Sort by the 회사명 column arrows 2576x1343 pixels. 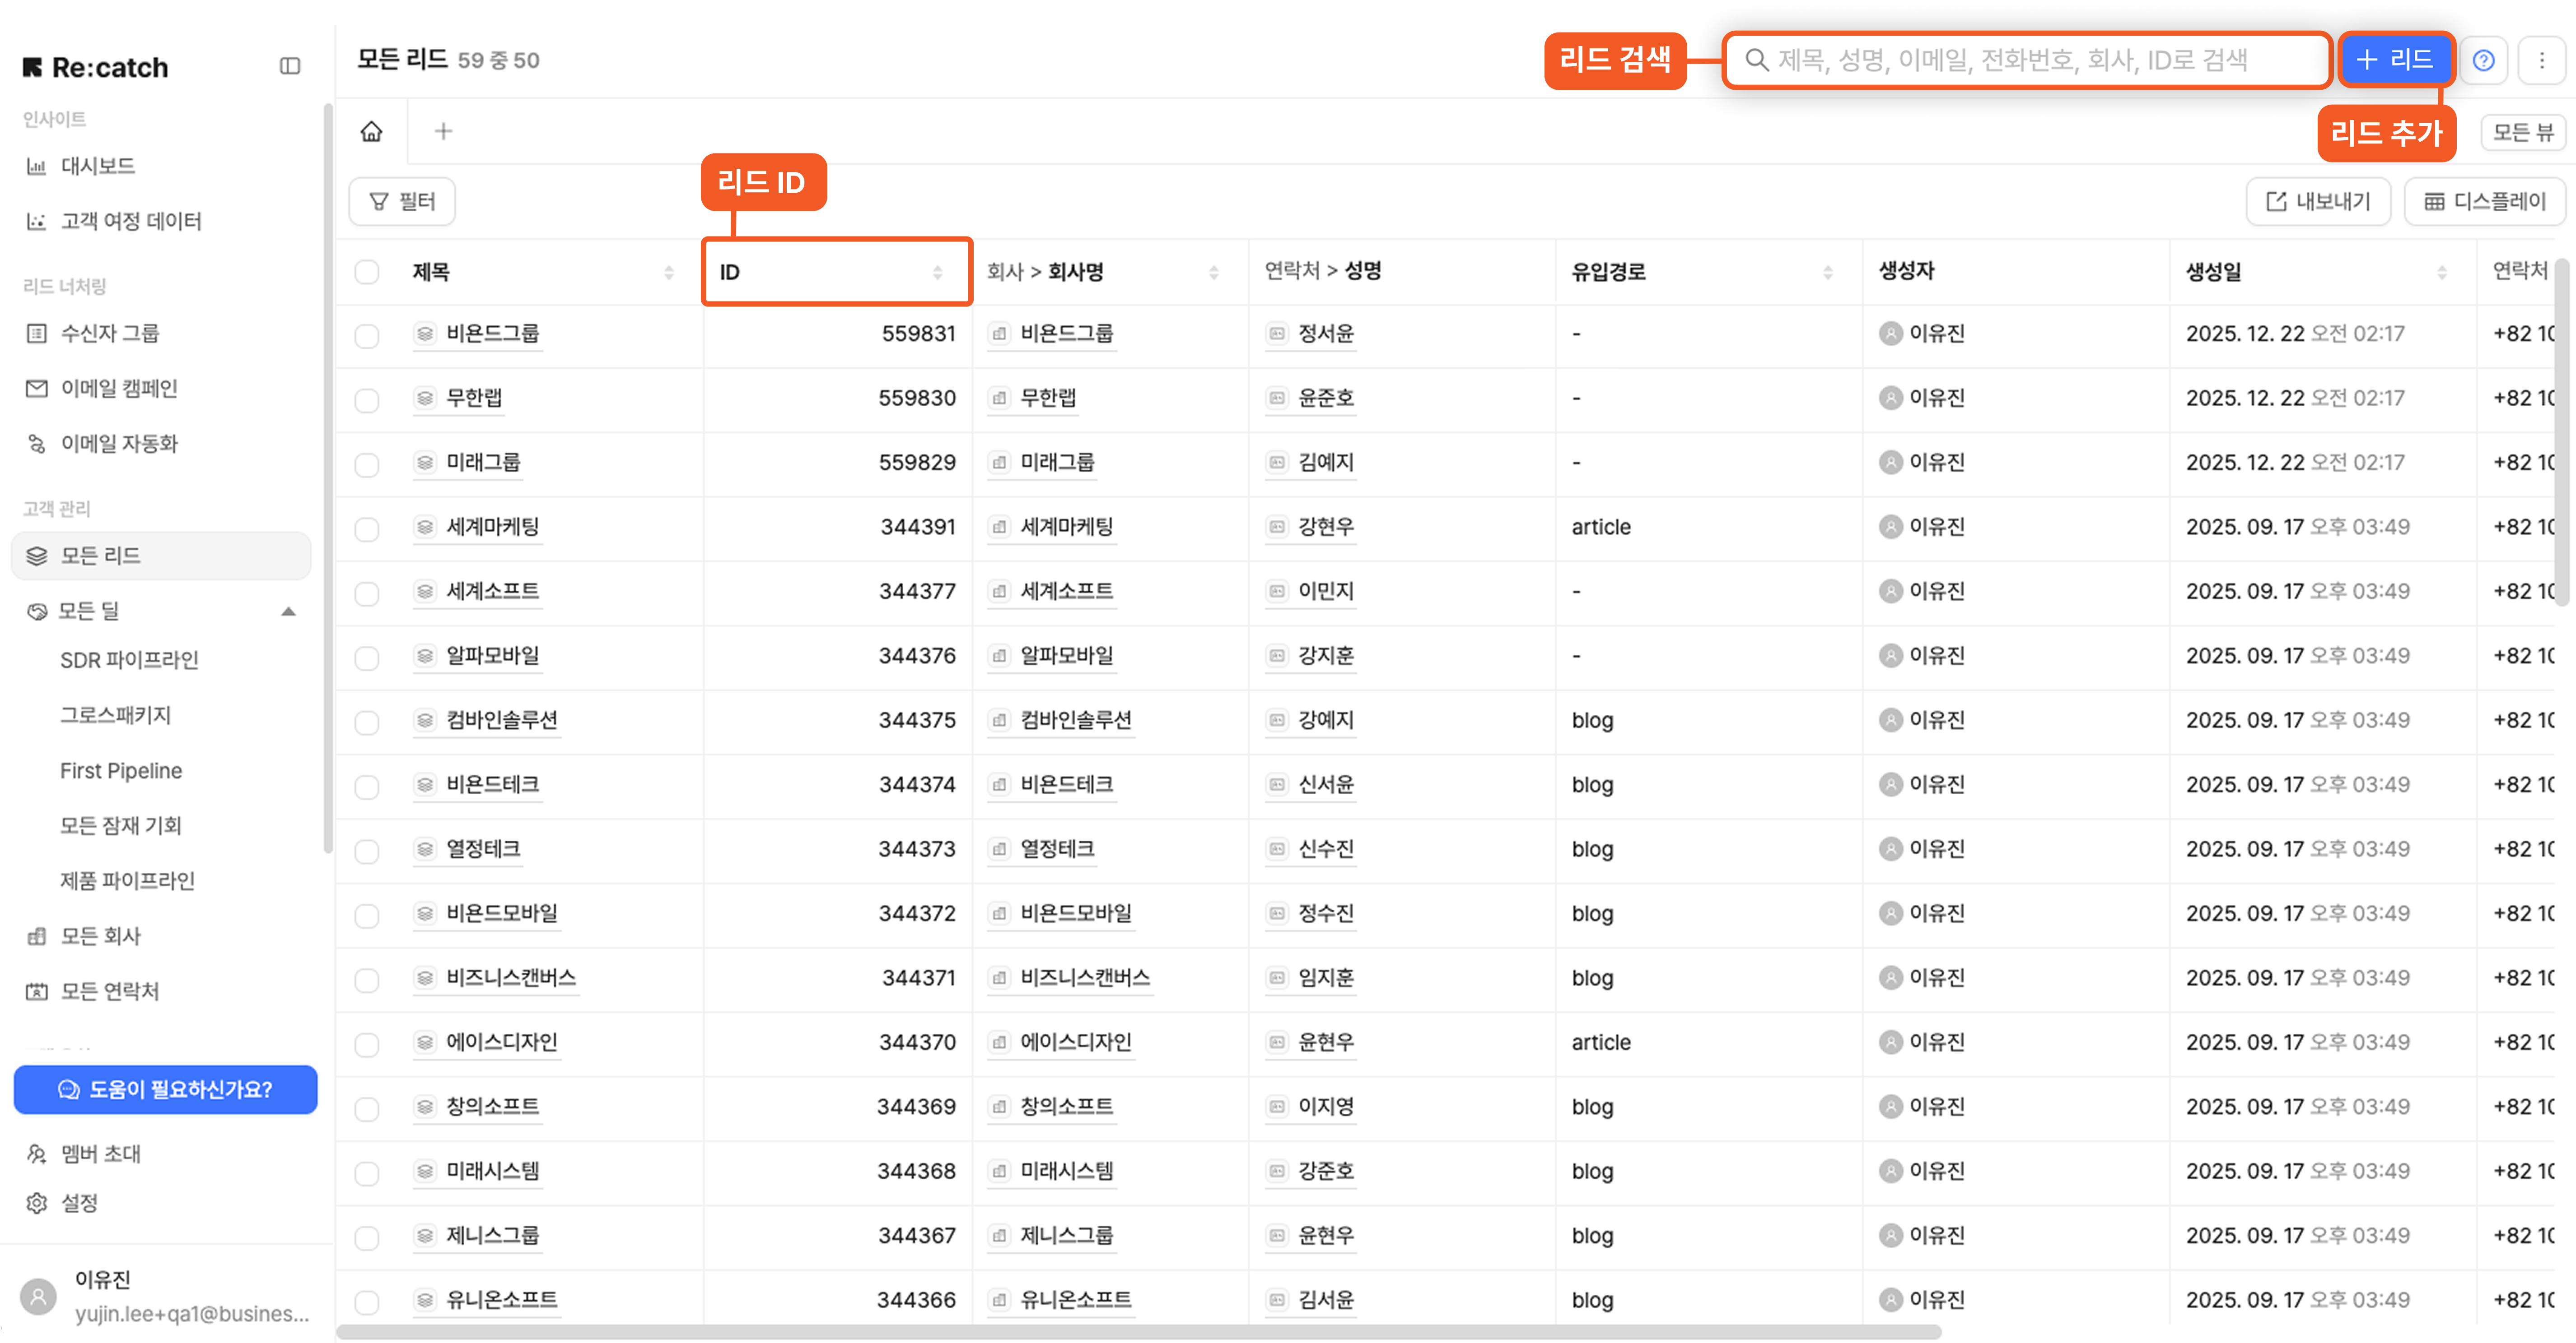click(1213, 272)
